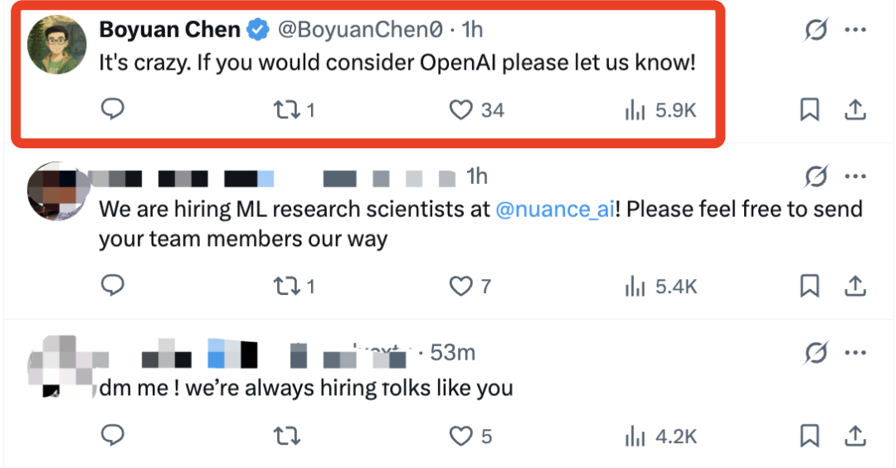
Task: Bookmark Boyuan Chen's tweet
Action: click(810, 109)
